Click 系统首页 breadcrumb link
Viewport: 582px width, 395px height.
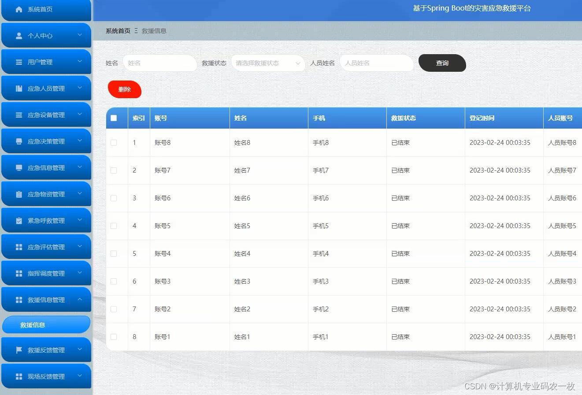(x=118, y=31)
